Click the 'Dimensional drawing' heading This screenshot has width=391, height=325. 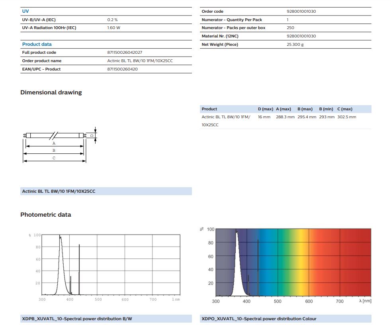click(x=51, y=92)
